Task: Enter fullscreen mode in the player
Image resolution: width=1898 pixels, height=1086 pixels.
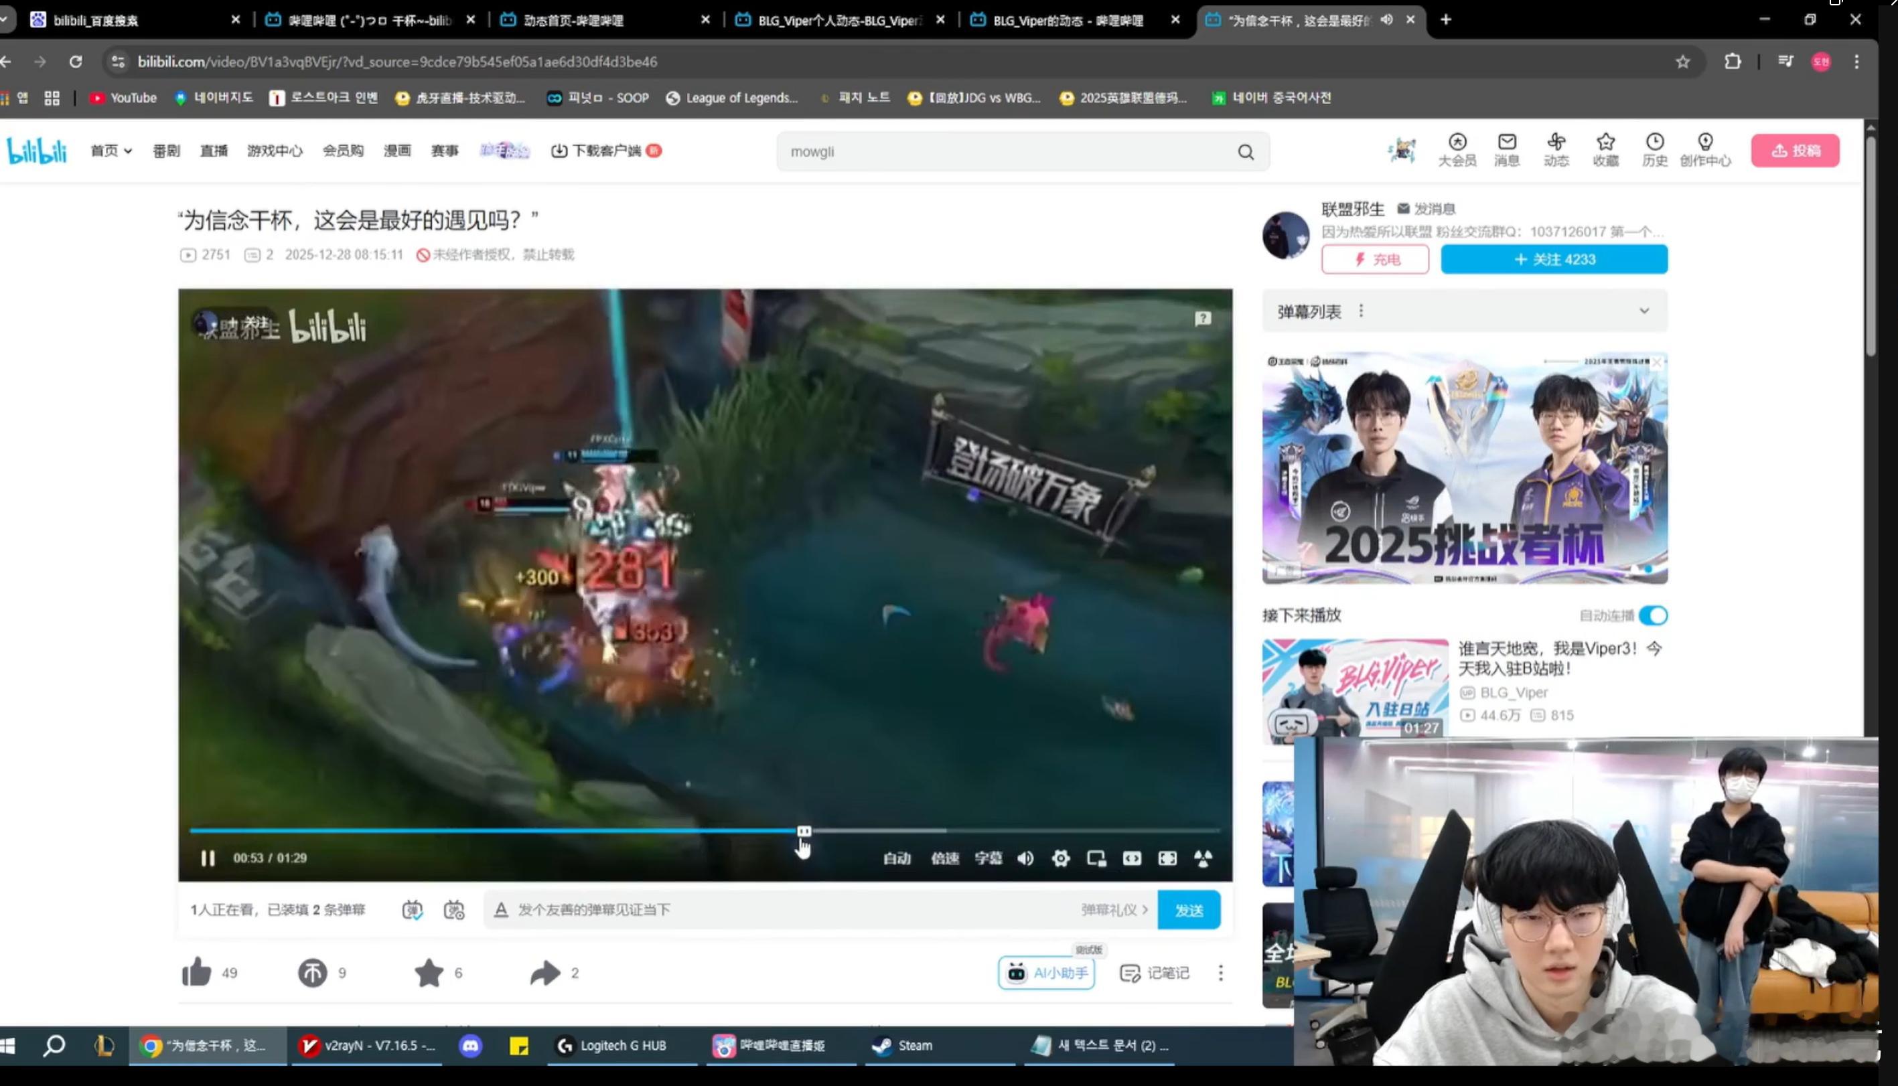Action: (1167, 858)
